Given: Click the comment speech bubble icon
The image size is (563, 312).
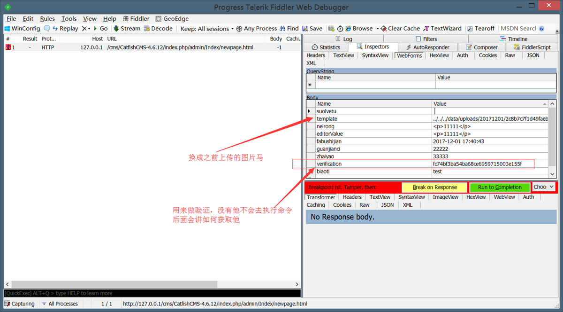Looking at the screenshot, I should (x=47, y=28).
